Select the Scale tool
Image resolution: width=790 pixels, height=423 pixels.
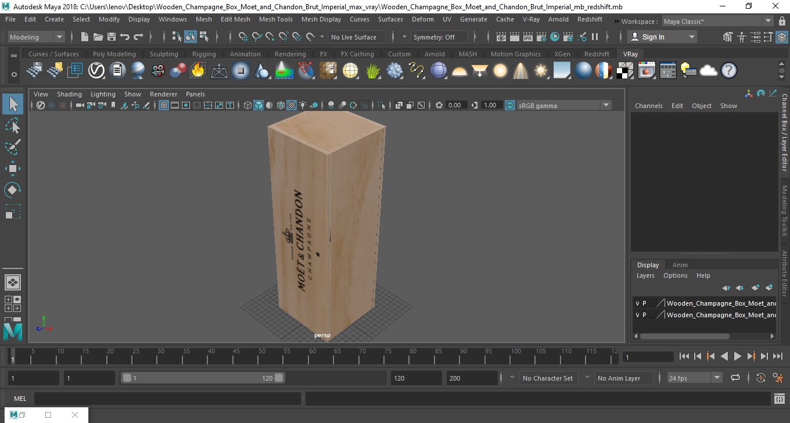(13, 212)
